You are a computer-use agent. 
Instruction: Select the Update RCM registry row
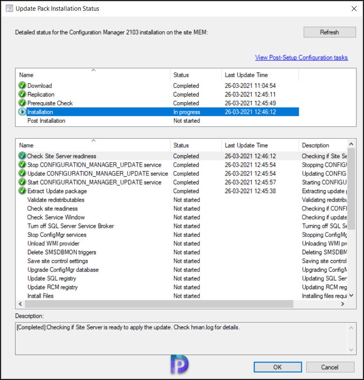pyautogui.click(x=182, y=287)
